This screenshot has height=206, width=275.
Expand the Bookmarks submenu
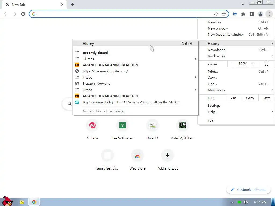(236, 56)
